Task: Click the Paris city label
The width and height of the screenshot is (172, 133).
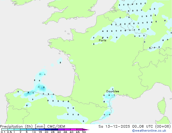Action: click(x=102, y=40)
